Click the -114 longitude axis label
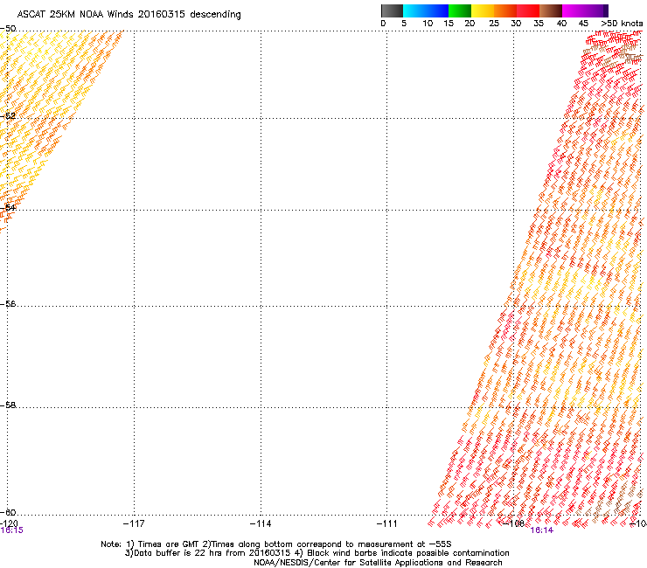This screenshot has height=568, width=647. coord(261,523)
